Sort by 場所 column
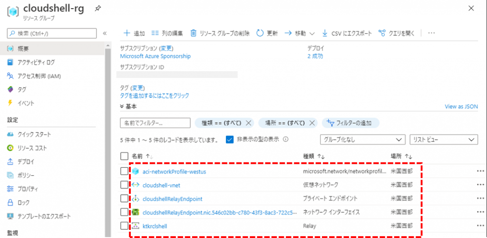Image resolution: width=487 pixels, height=238 pixels. click(401, 156)
